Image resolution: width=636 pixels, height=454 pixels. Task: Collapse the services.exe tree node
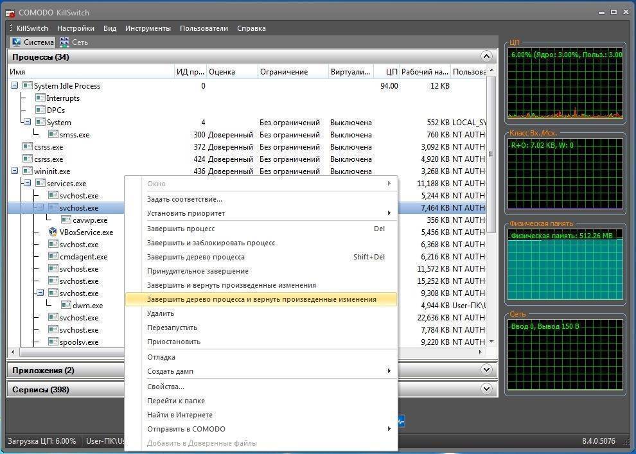pos(27,184)
